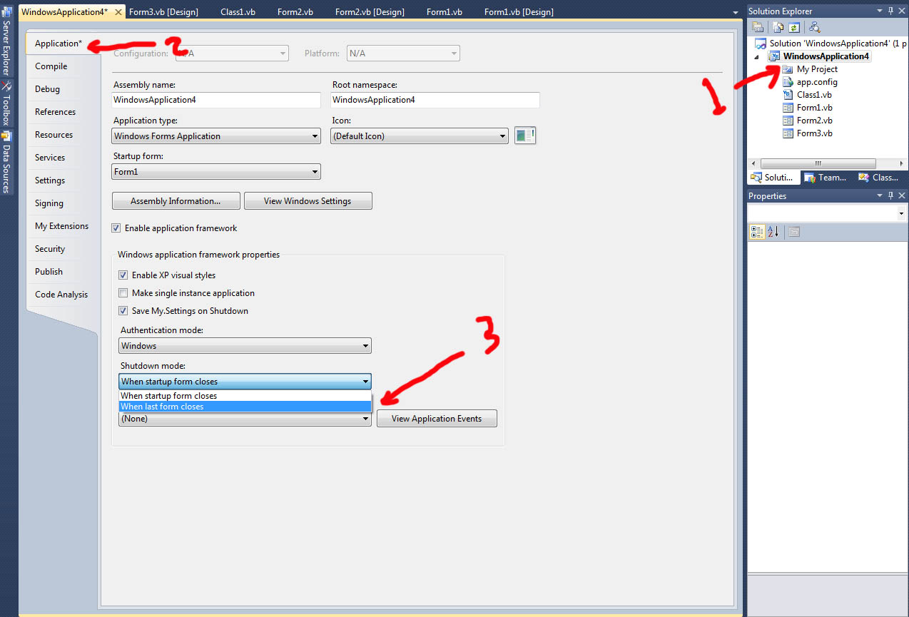Click the Categorized view icon in Properties
This screenshot has height=617, width=909.
click(757, 232)
